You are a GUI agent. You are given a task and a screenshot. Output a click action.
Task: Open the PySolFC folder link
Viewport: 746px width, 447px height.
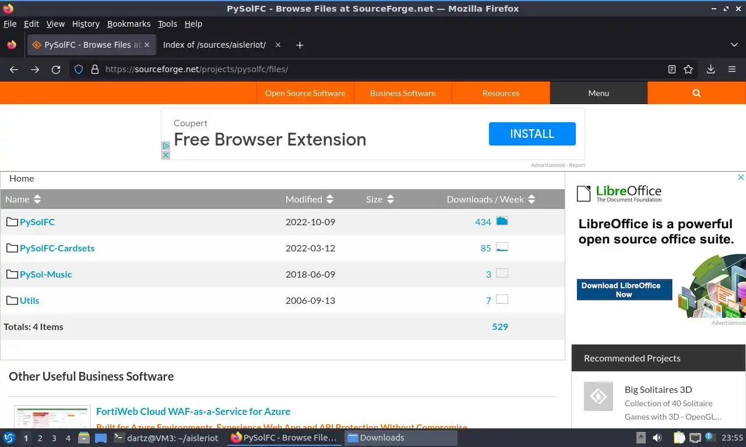click(x=37, y=222)
